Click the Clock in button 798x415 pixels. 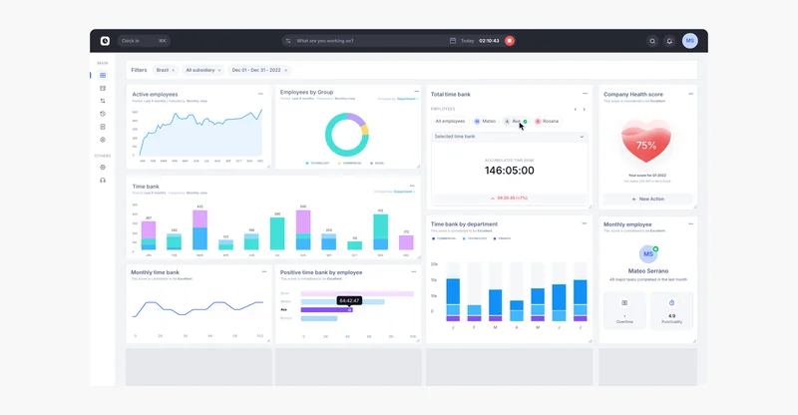point(144,41)
